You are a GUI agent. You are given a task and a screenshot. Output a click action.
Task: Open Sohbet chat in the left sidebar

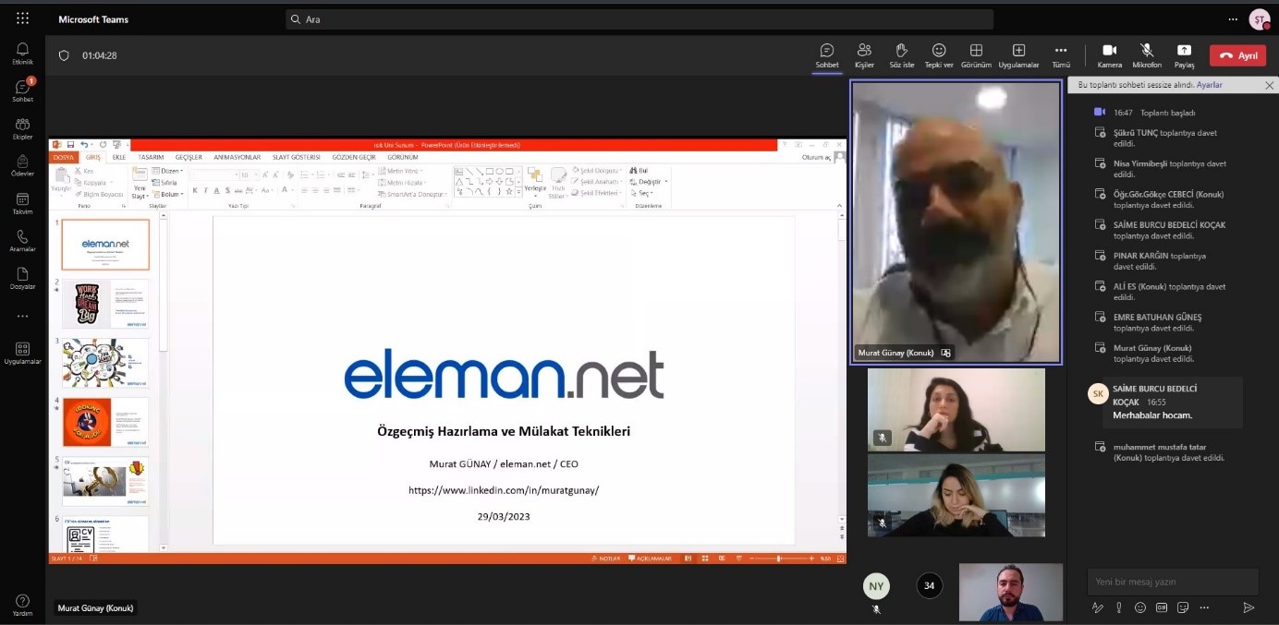coord(22,90)
